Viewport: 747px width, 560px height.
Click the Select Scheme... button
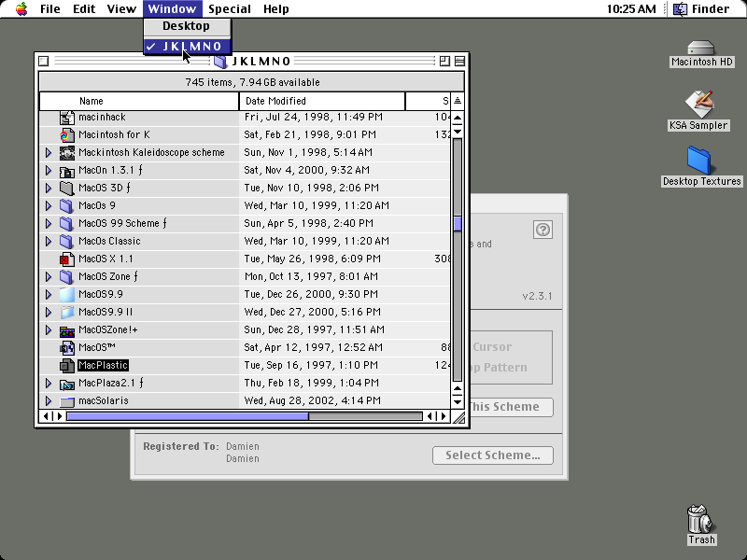(493, 455)
